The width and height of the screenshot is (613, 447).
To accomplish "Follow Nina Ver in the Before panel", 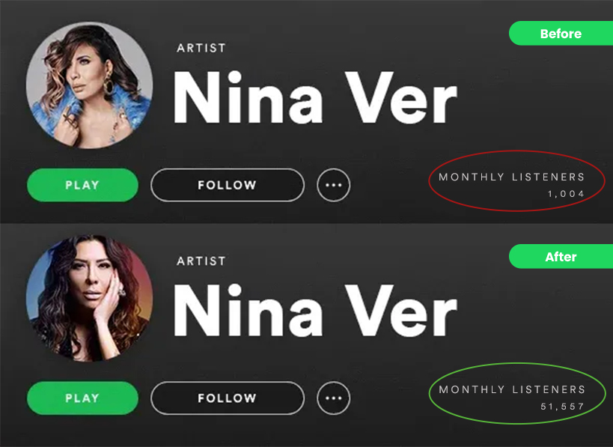I will (x=228, y=185).
